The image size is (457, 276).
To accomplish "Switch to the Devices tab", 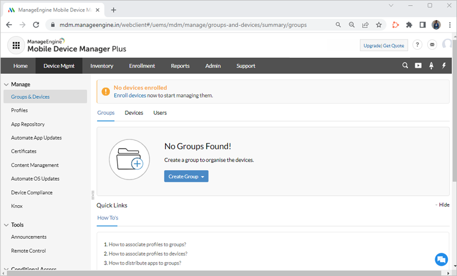I will [134, 113].
